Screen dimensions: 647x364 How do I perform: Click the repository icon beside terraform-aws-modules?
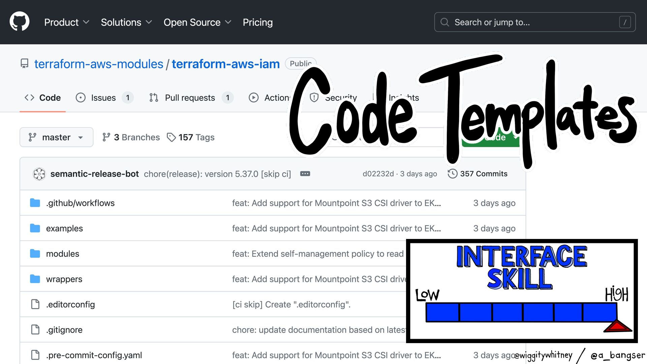click(x=24, y=64)
